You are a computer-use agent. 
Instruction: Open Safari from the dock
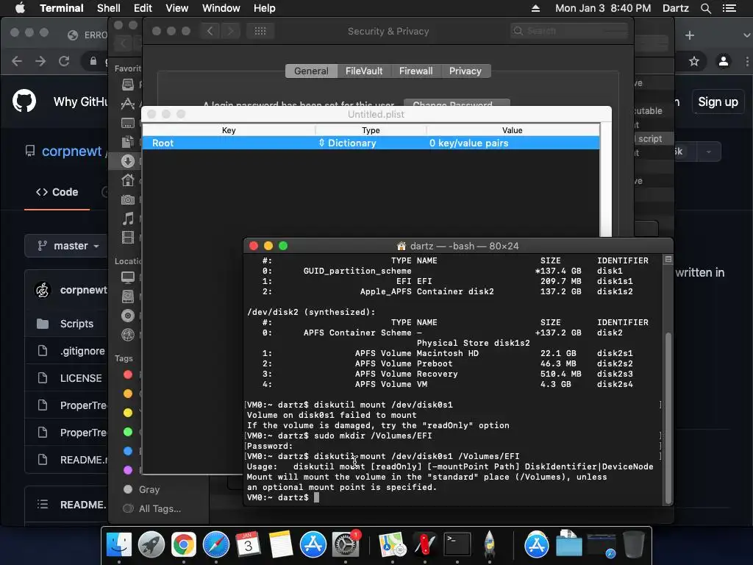point(216,544)
